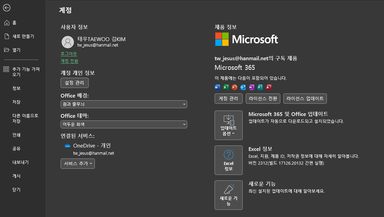The height and width of the screenshot is (217, 384).
Task: Click the user profile avatar icon
Action: pyautogui.click(x=68, y=42)
